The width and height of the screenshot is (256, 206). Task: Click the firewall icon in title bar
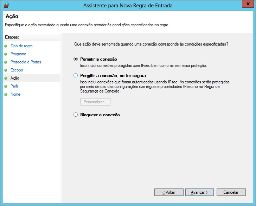pyautogui.click(x=6, y=6)
